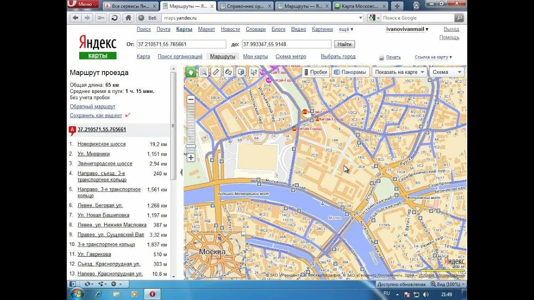Open a new tab with plus button

click(x=397, y=6)
